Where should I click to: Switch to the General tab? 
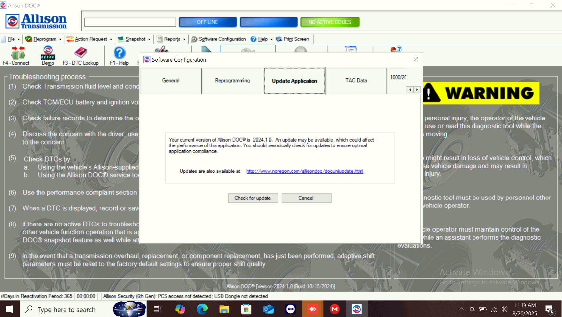pyautogui.click(x=171, y=81)
